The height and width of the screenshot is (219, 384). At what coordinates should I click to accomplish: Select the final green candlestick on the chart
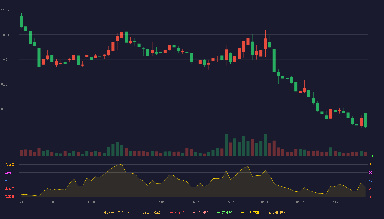click(365, 120)
